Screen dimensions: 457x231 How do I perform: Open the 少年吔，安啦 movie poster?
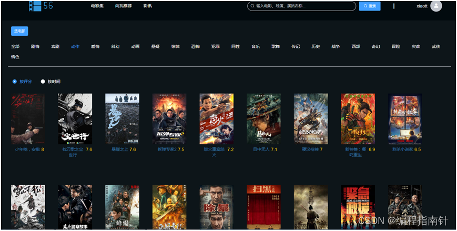click(x=28, y=119)
